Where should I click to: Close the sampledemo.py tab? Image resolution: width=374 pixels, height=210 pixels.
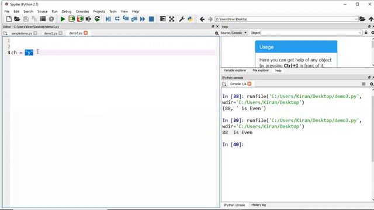pyautogui.click(x=36, y=33)
